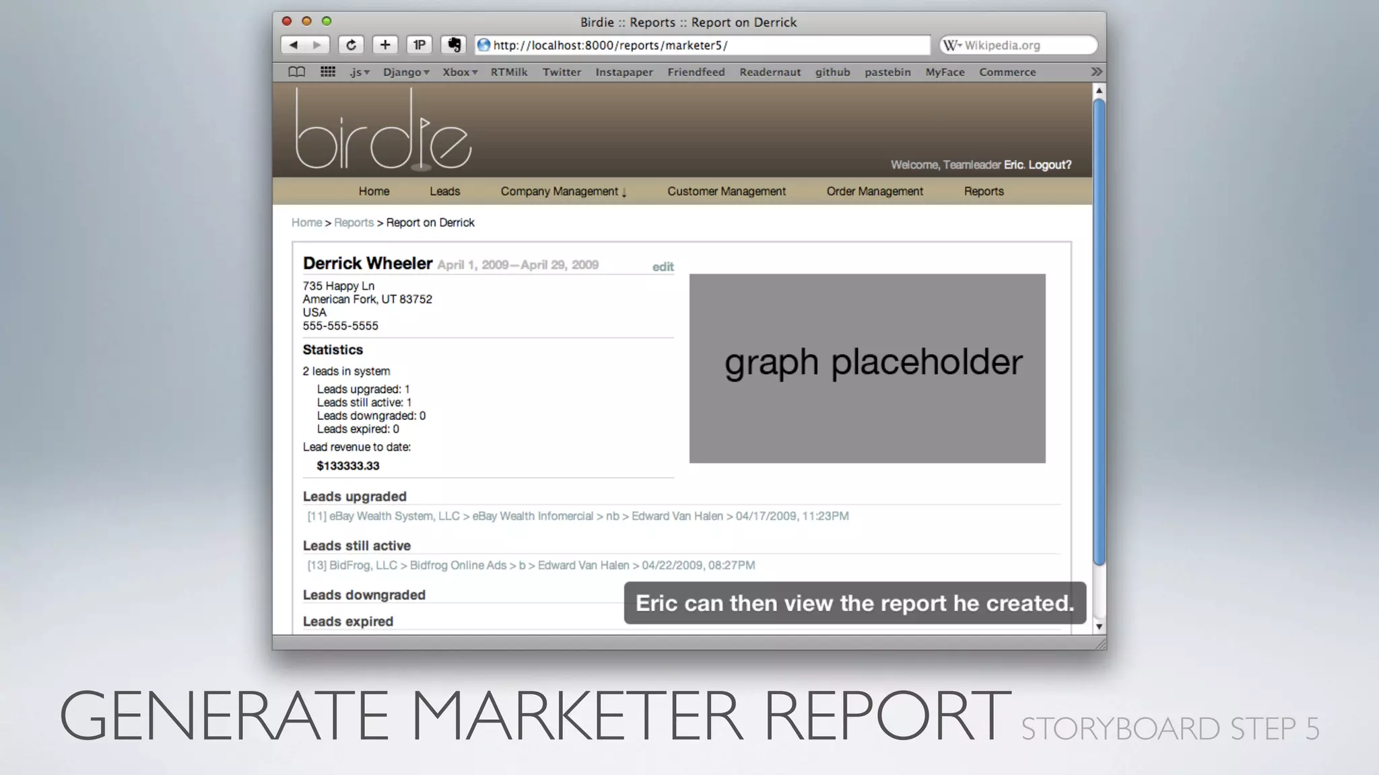
Task: Click the Evernote elephant toolbar icon
Action: [454, 45]
